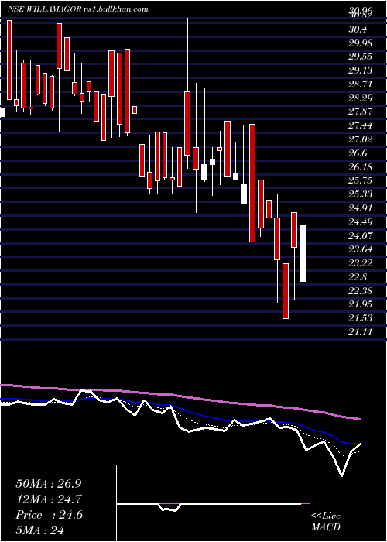Select the 22.8 price axis label
Screen dimensions: 387x542
click(358, 277)
